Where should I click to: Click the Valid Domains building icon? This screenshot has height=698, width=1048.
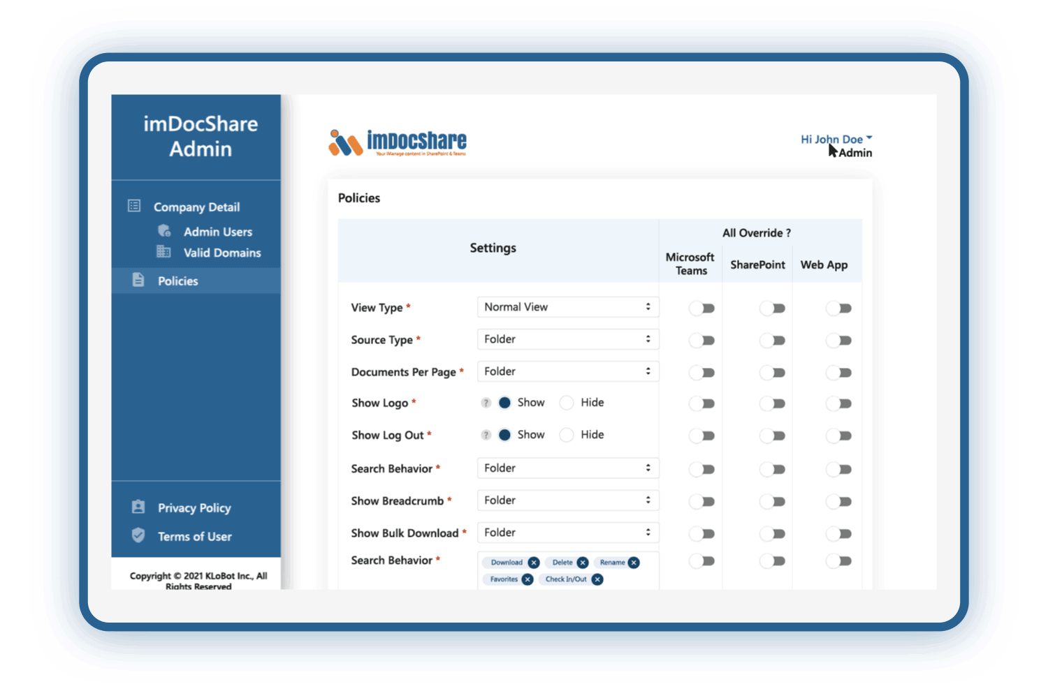[x=163, y=251]
